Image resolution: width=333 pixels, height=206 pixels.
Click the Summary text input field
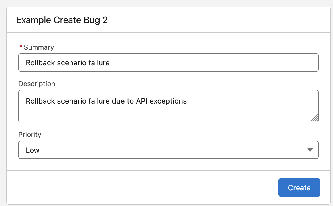(200, 63)
